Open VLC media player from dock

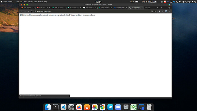[87, 107]
